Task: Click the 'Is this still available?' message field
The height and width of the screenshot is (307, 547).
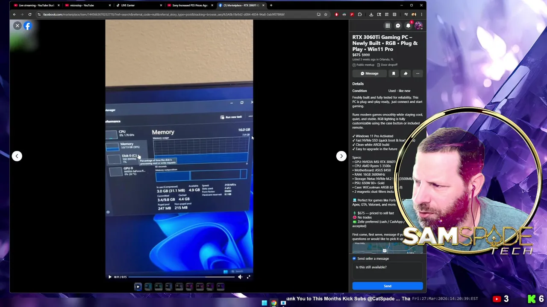Action: point(388,270)
